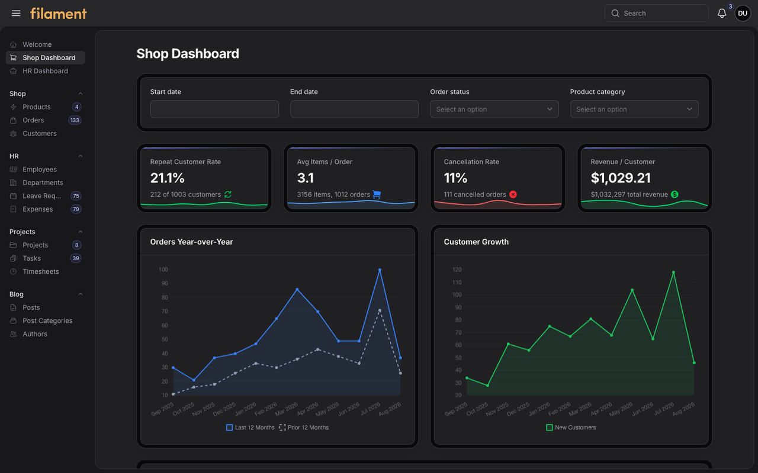Go to HR Dashboard
This screenshot has width=758, height=473.
[x=46, y=71]
